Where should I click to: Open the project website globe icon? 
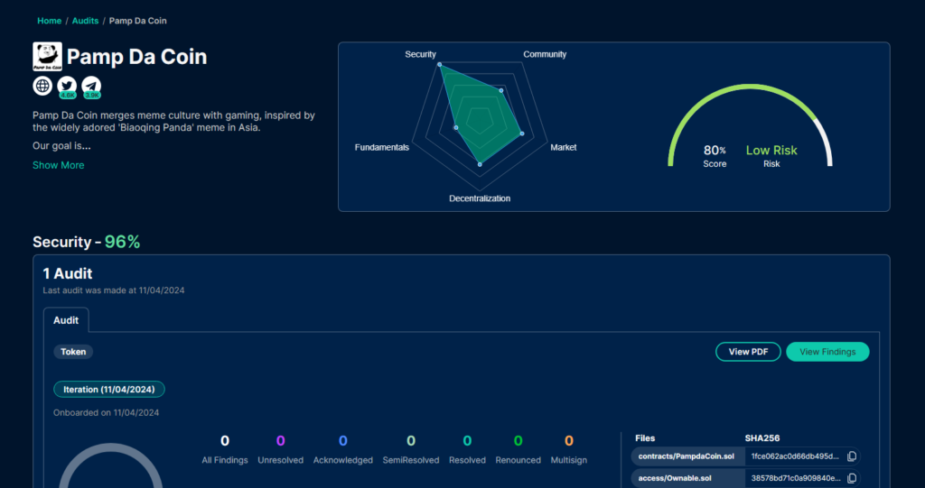click(42, 86)
